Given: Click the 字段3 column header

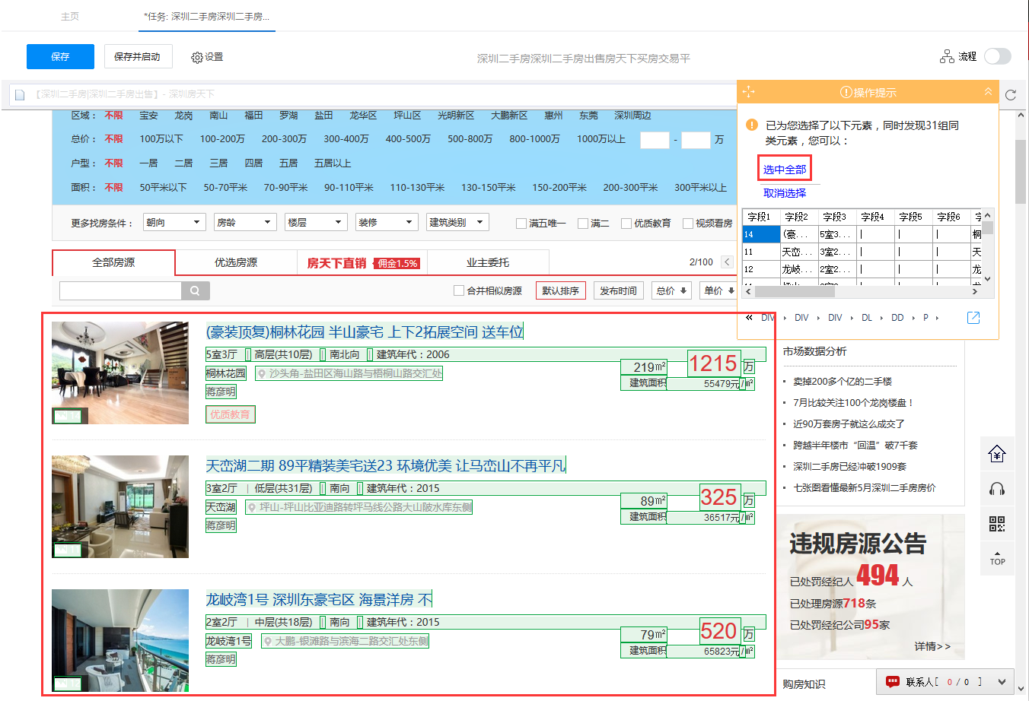Looking at the screenshot, I should (x=834, y=217).
